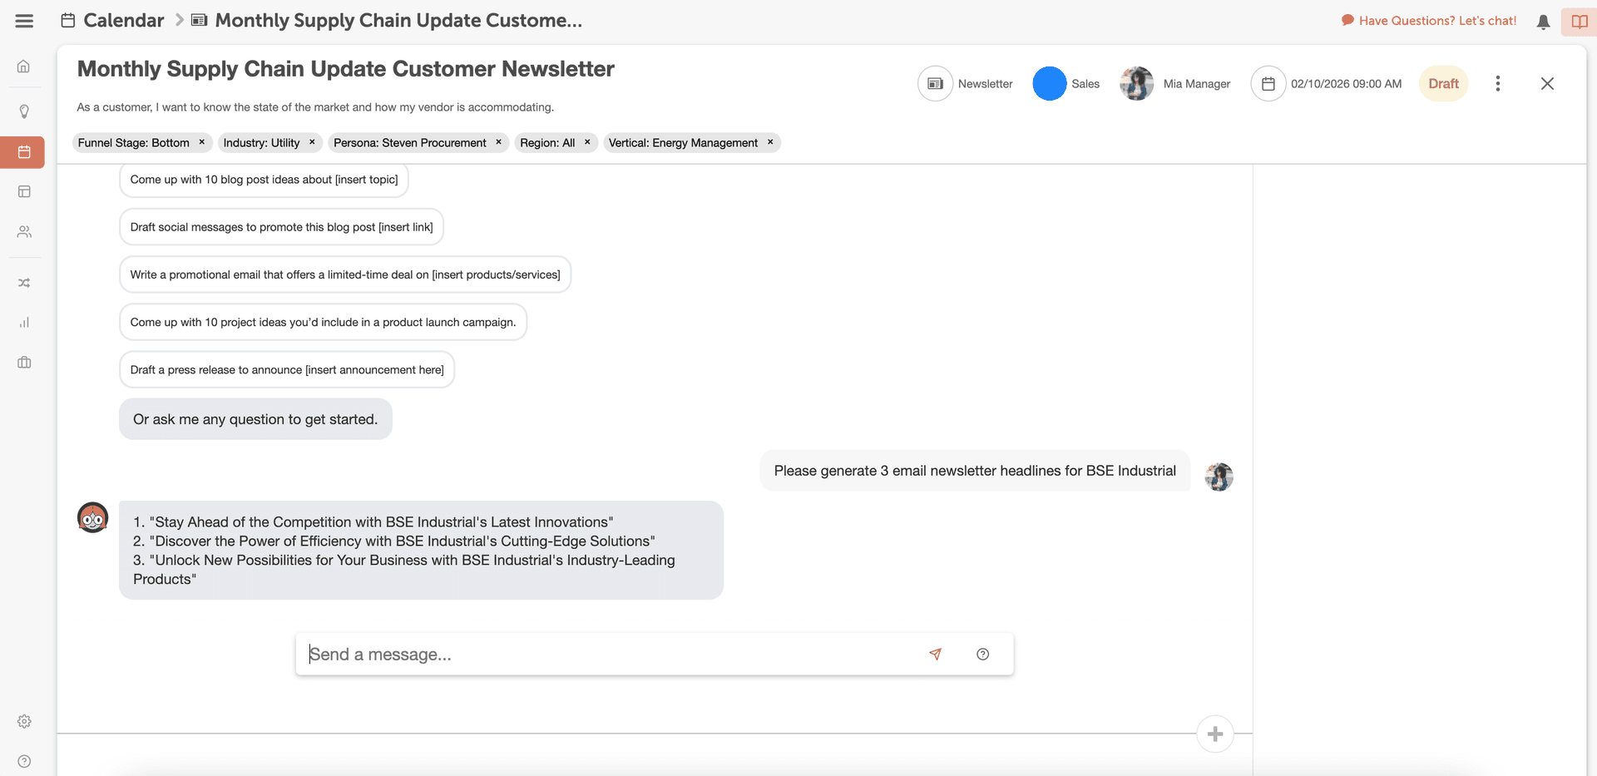Open the Analytics bar chart icon
Screen dimensions: 1597x776
tap(23, 323)
